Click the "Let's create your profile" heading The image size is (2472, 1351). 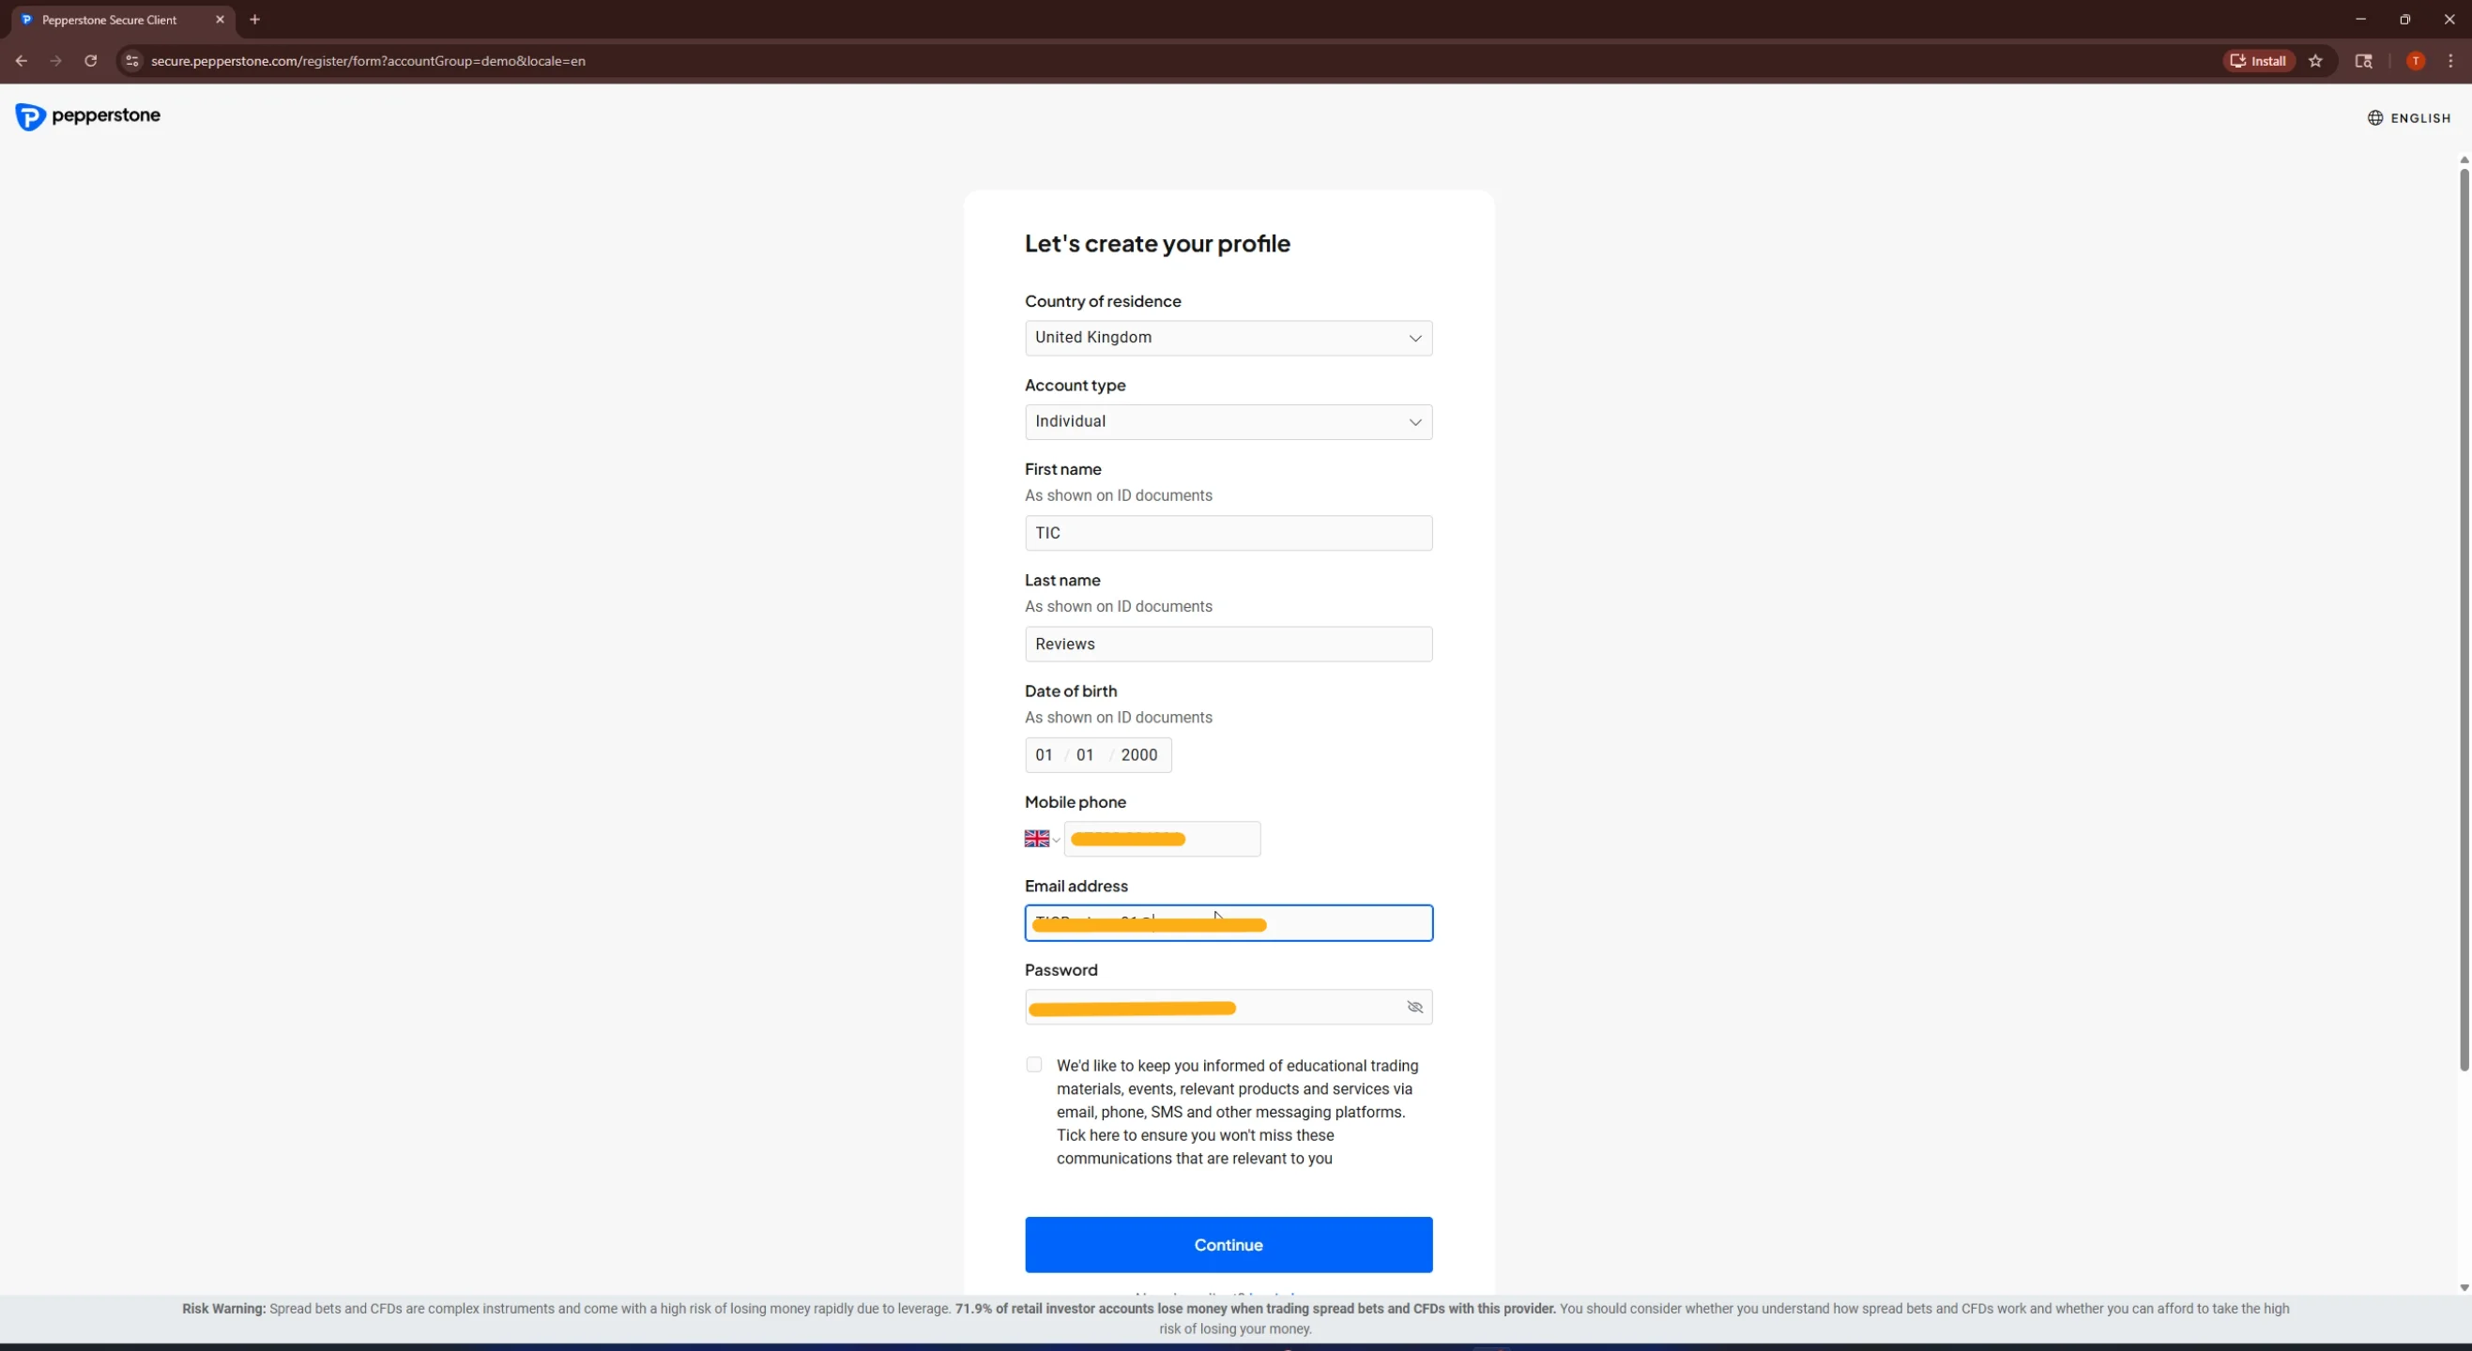click(x=1157, y=244)
